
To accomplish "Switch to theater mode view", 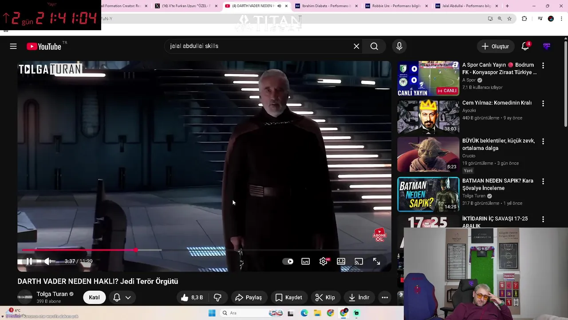I will tap(341, 261).
